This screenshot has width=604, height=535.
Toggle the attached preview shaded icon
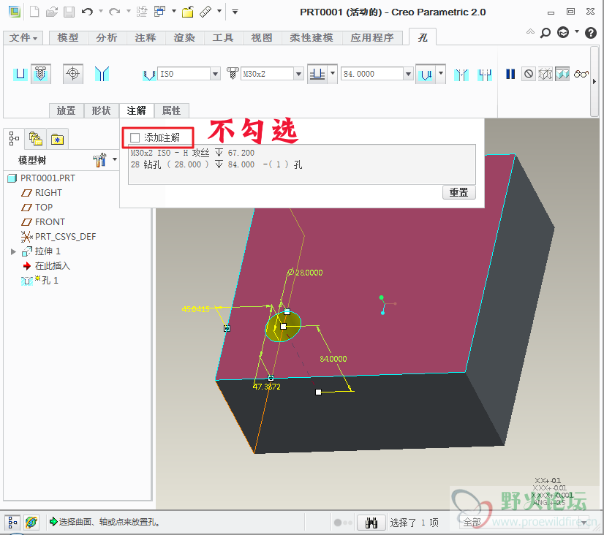pyautogui.click(x=562, y=74)
